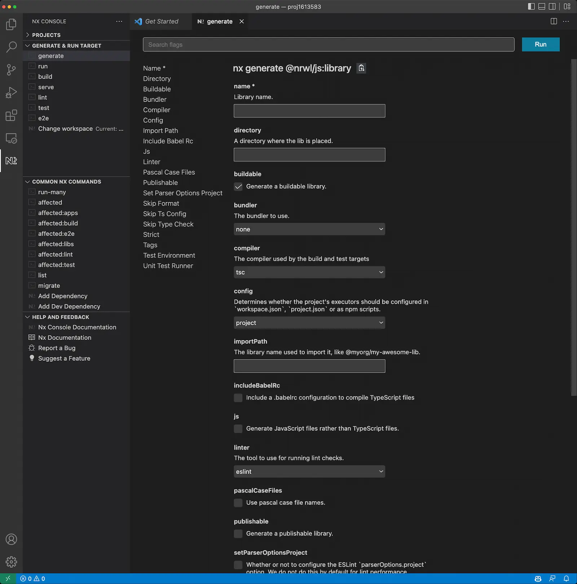Click the Run button

tap(541, 44)
